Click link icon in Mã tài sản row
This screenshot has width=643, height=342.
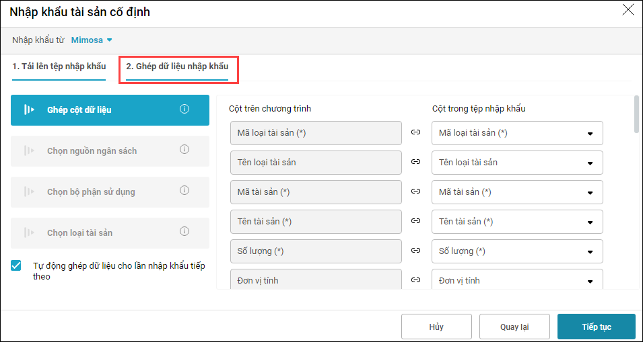(x=416, y=192)
